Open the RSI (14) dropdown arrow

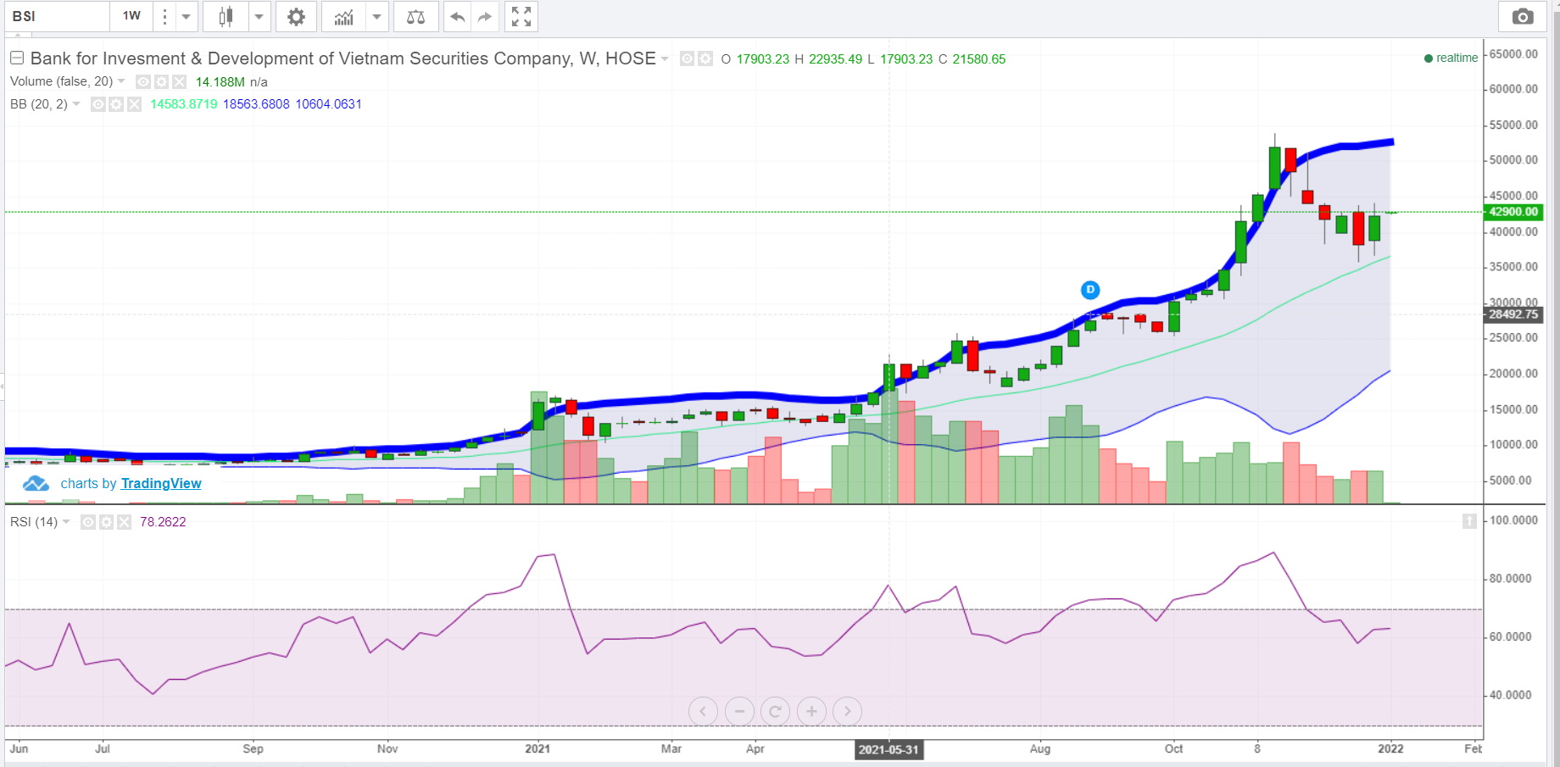click(x=66, y=522)
